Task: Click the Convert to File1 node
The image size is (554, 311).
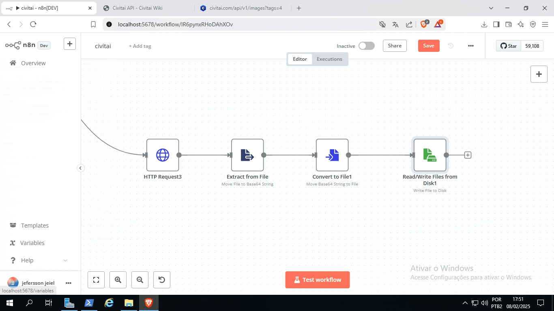Action: (332, 155)
